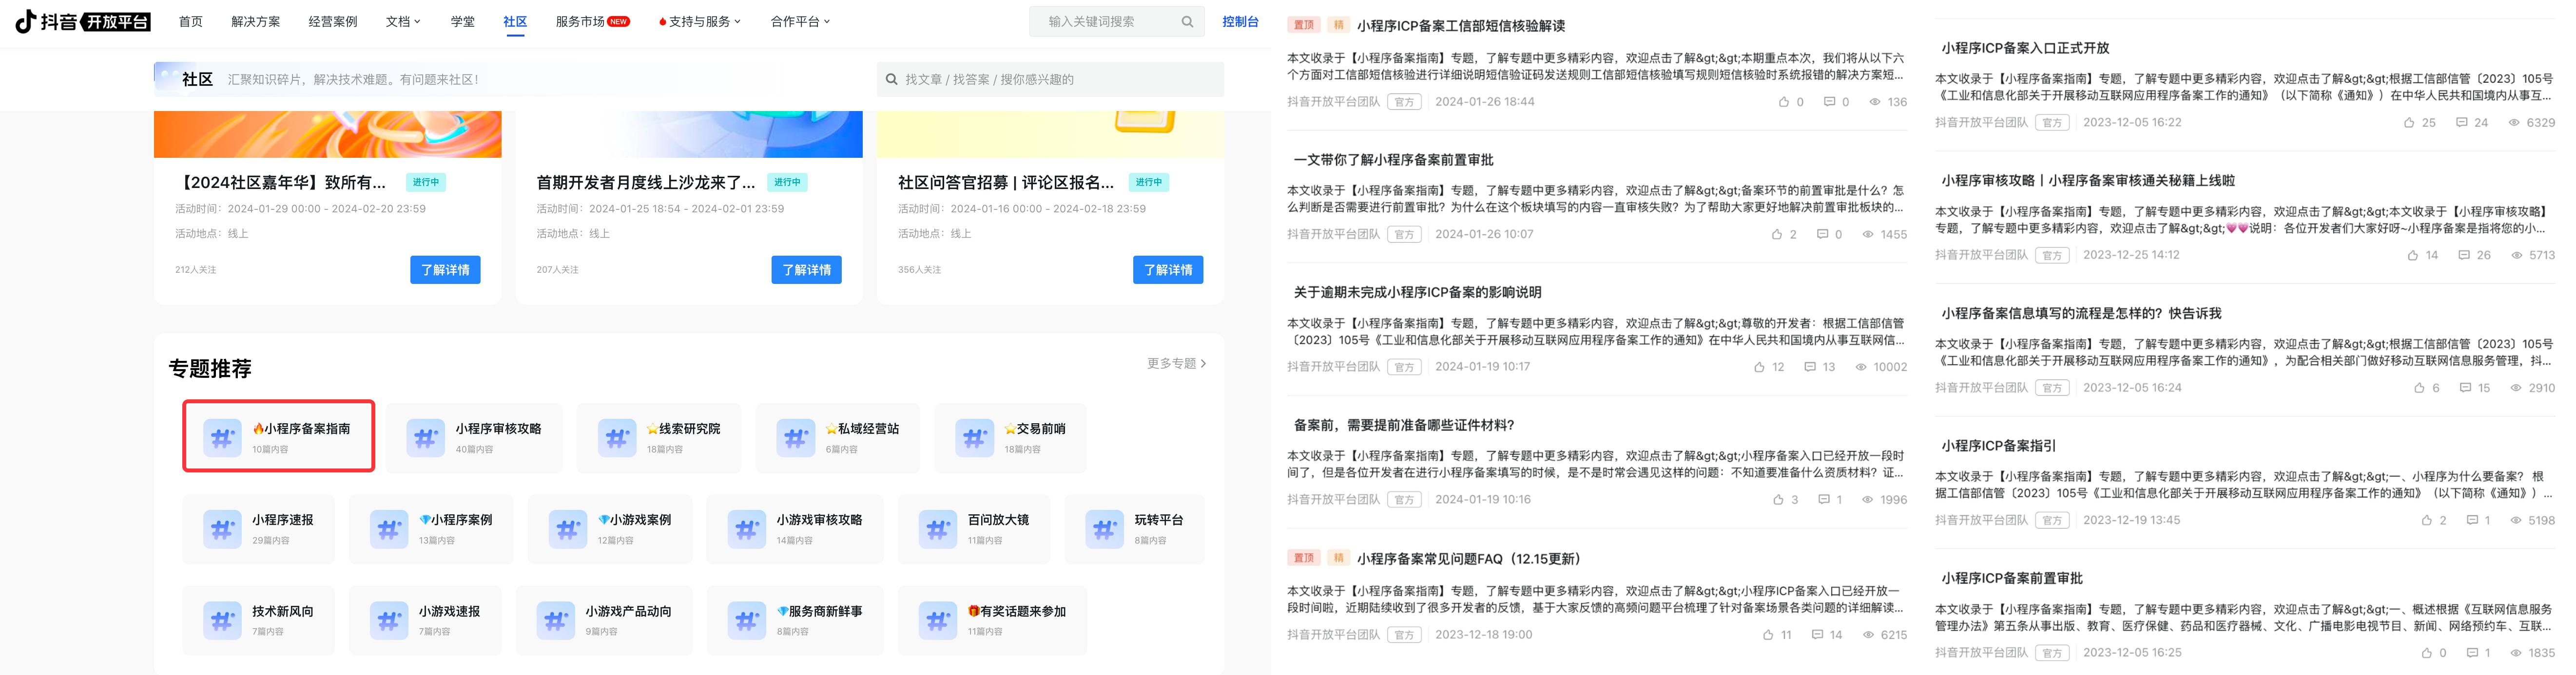Open the 玩转平台 topic hash icon
Image resolution: width=2576 pixels, height=675 pixels.
(x=1105, y=529)
